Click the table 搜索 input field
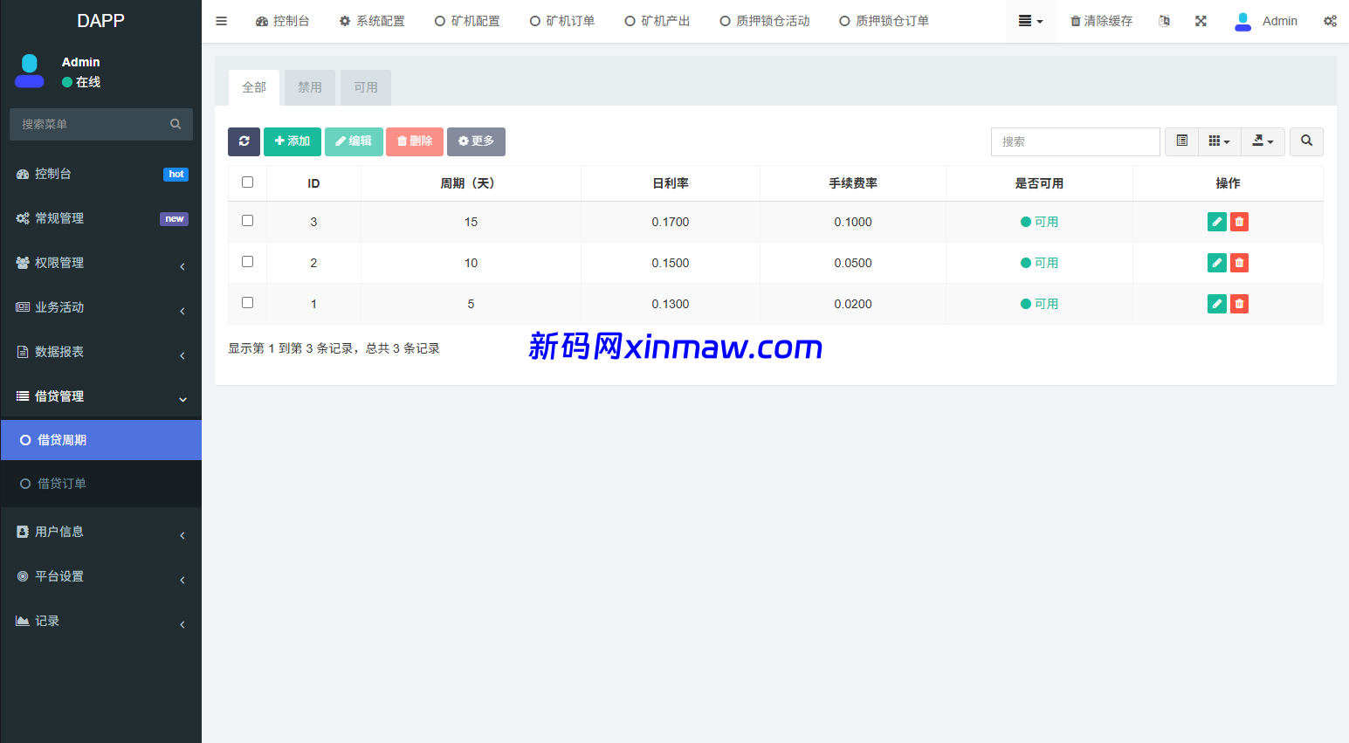 [1075, 141]
